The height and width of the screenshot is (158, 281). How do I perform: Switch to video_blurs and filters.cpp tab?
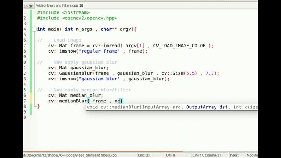(x=57, y=6)
